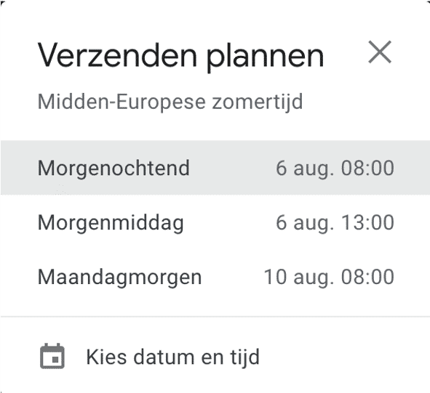Select the Morgenmiddag option
This screenshot has height=393, width=430.
[x=215, y=222]
